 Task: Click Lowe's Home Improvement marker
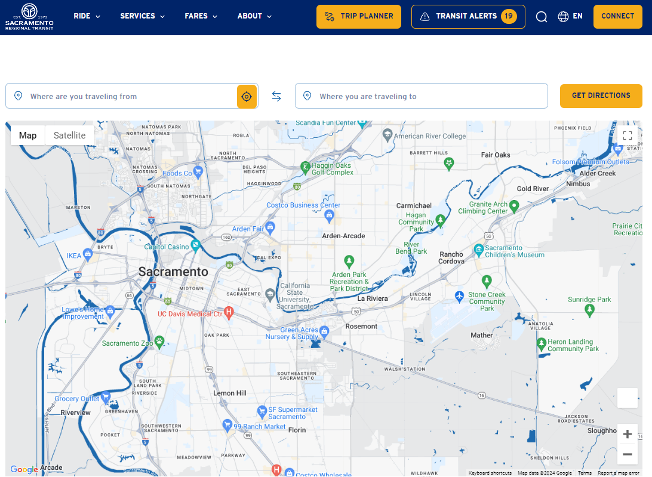click(110, 311)
